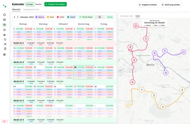Screen dimensions: 190x124
Task: Select orange route stop 2
Action: coord(154,95)
